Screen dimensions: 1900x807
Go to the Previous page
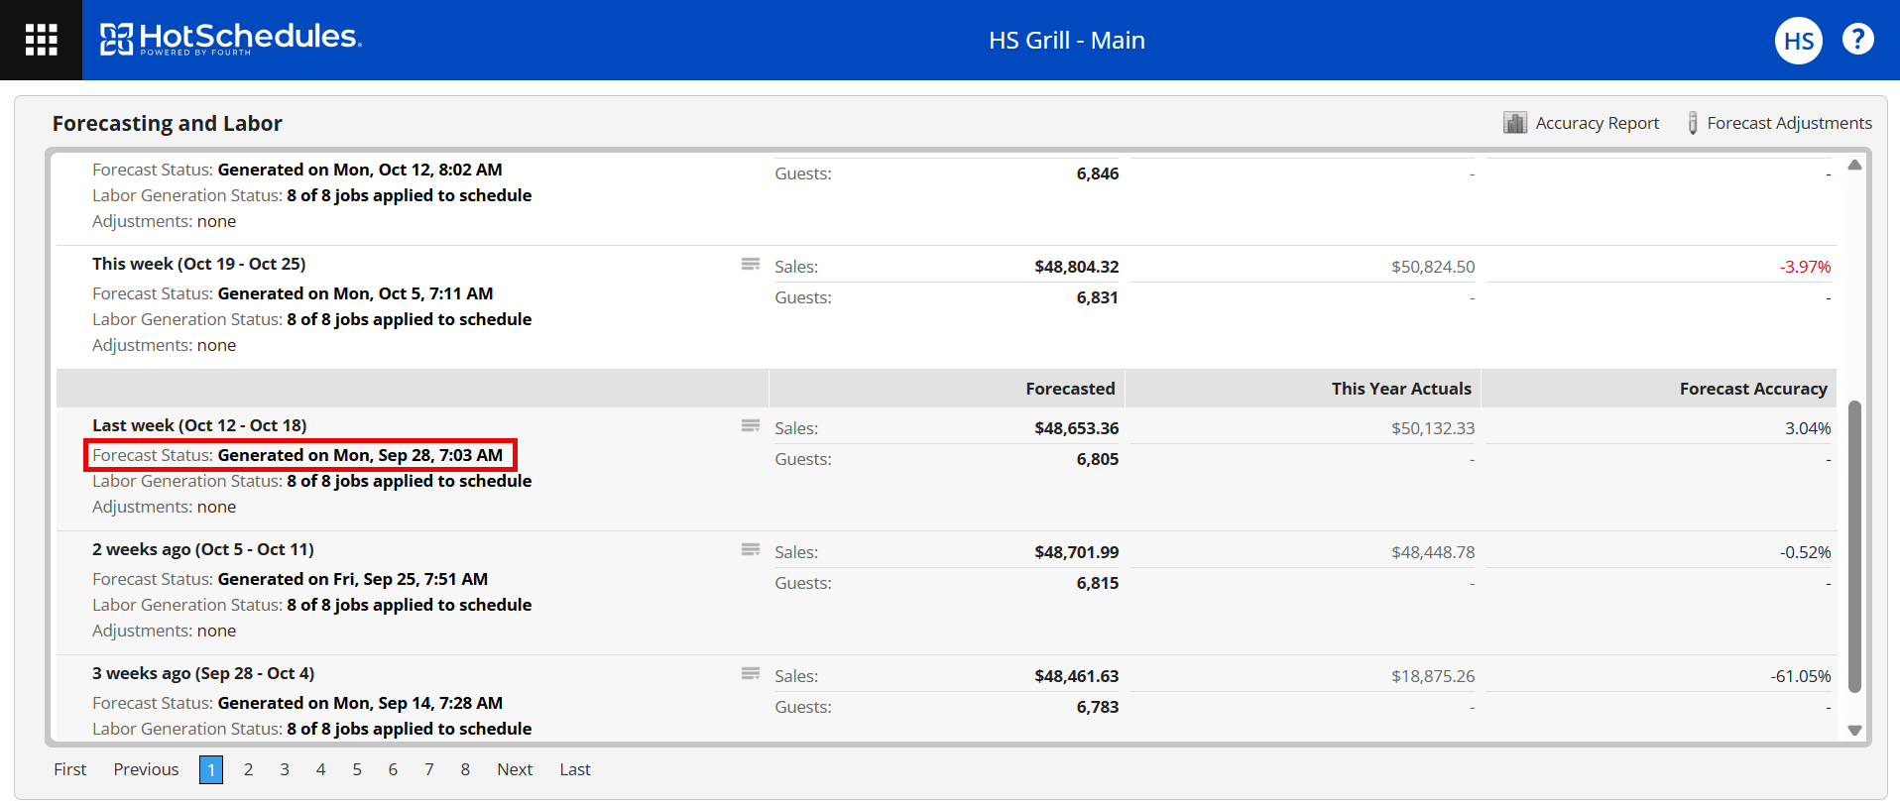click(146, 769)
